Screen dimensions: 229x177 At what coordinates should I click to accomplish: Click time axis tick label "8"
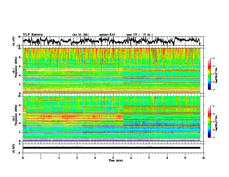coord(167,158)
